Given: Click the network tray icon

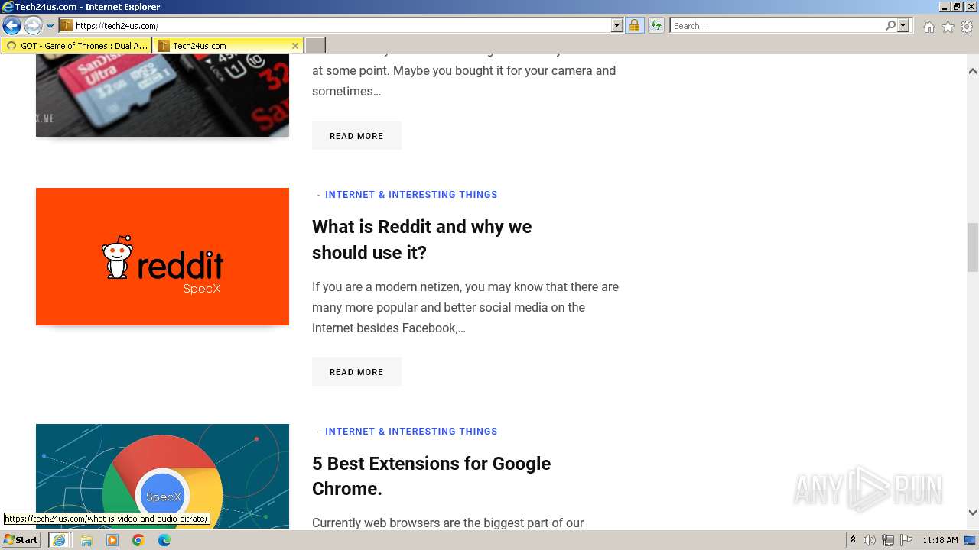Looking at the screenshot, I should (888, 540).
